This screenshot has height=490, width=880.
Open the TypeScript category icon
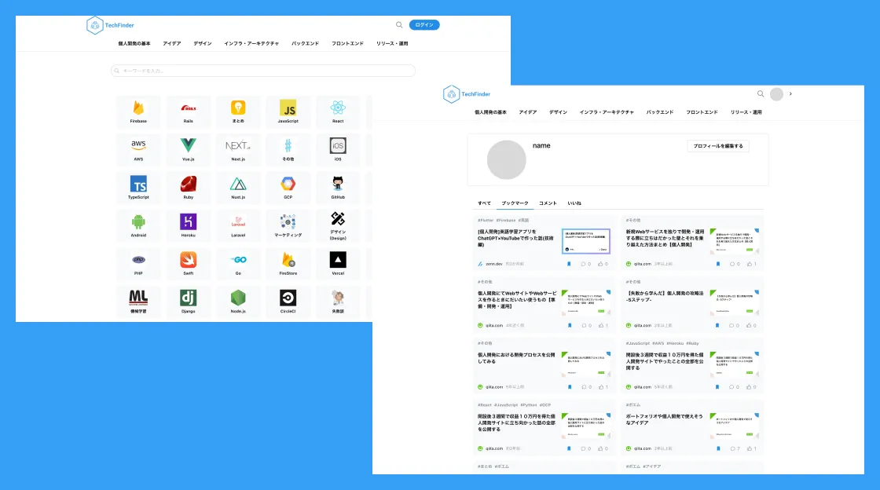click(138, 187)
